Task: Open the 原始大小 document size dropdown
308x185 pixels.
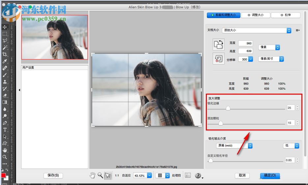Action: point(257,30)
